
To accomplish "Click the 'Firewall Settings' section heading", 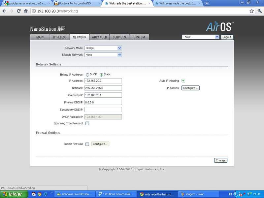I will (48, 133).
